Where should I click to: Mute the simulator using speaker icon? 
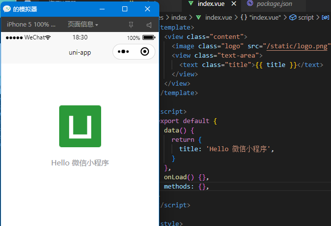[x=149, y=25]
